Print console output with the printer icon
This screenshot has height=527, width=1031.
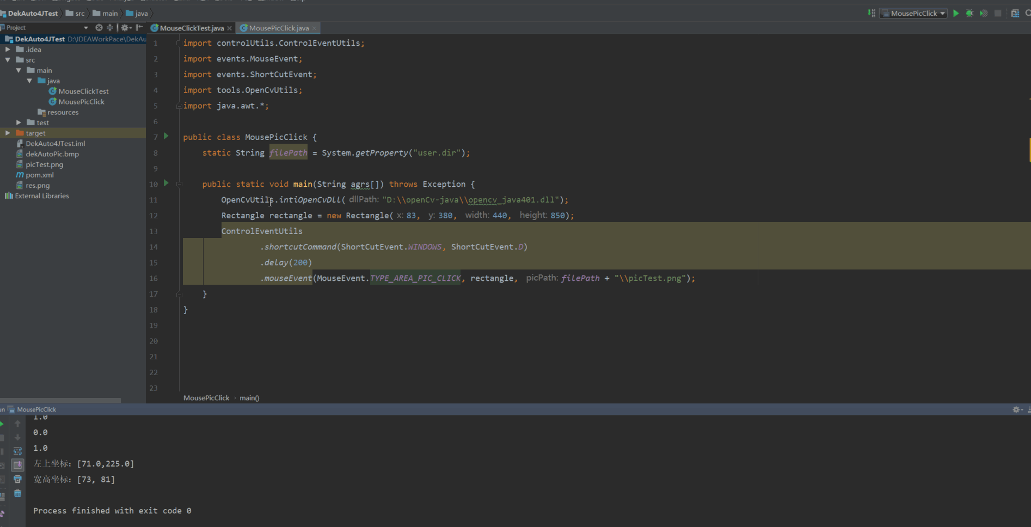[17, 480]
